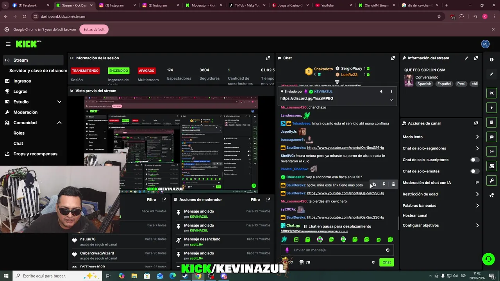Click Hostear canal
Image resolution: width=500 pixels, height=281 pixels.
point(415,215)
